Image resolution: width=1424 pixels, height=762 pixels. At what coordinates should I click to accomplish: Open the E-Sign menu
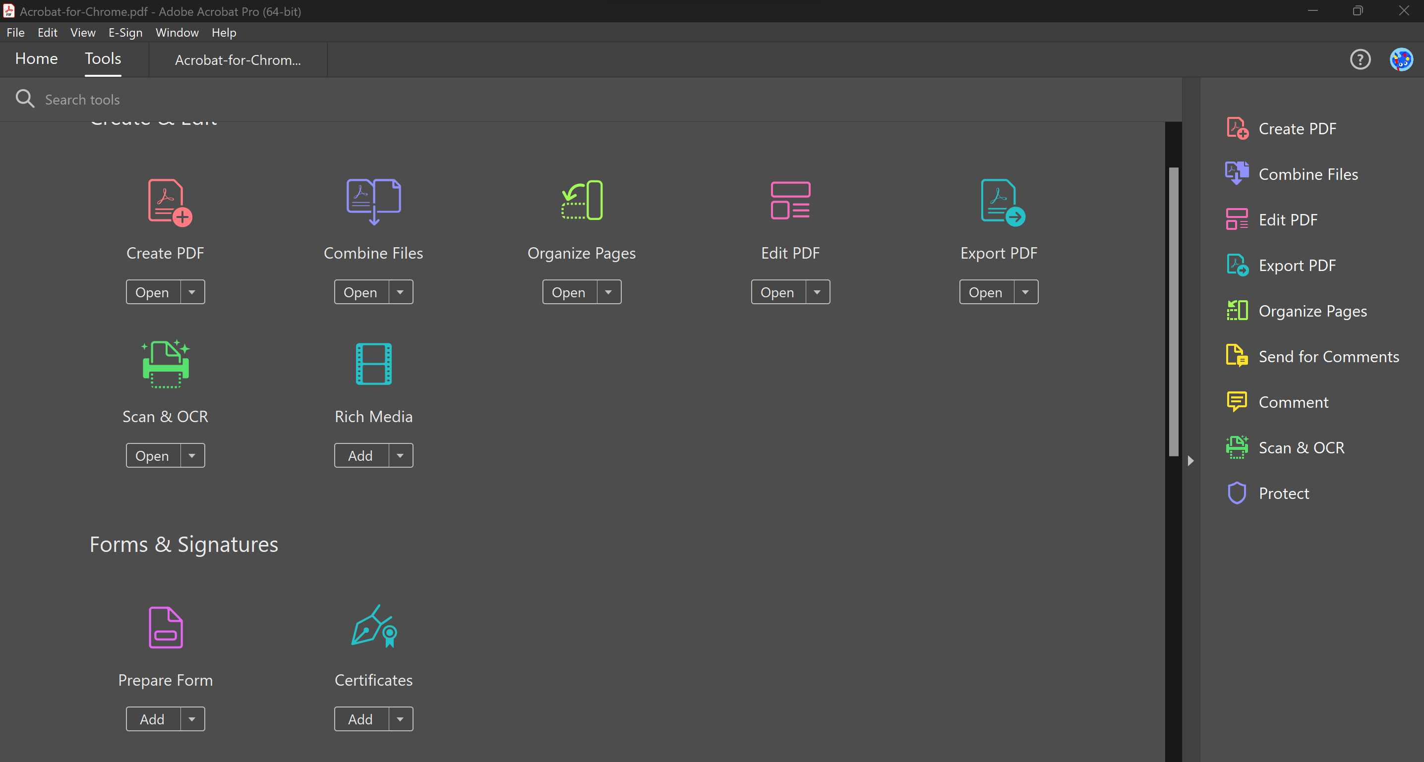(125, 33)
